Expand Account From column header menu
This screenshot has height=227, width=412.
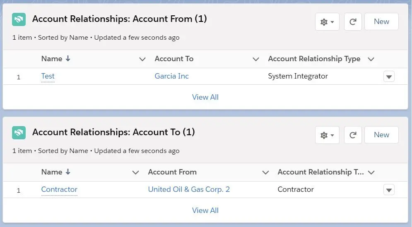pos(265,172)
